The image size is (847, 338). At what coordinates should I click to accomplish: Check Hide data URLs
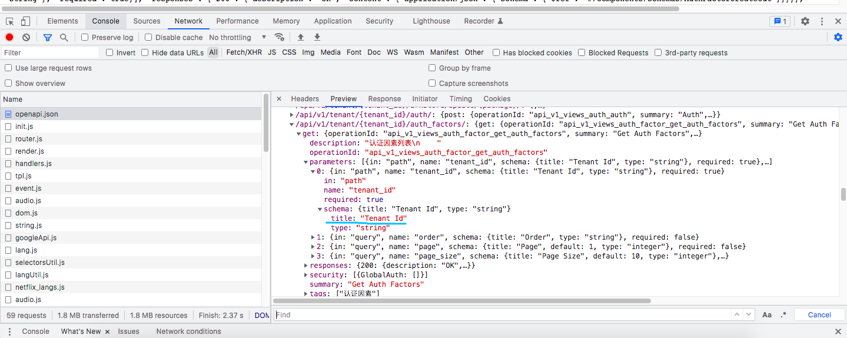[145, 52]
